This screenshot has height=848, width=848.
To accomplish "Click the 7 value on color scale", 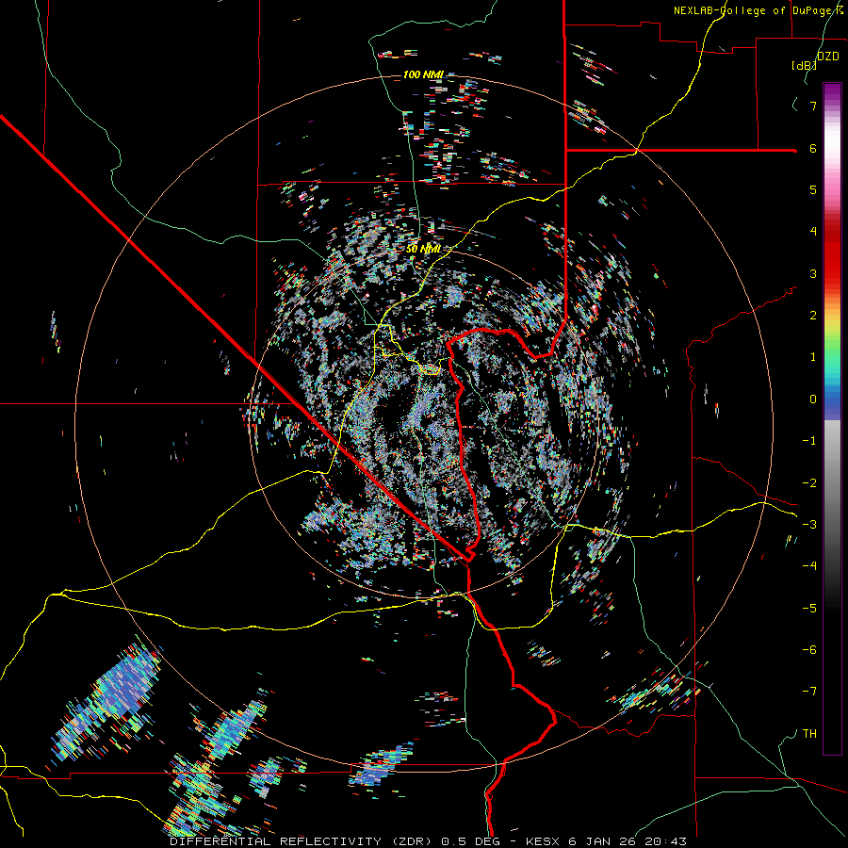I will point(813,106).
